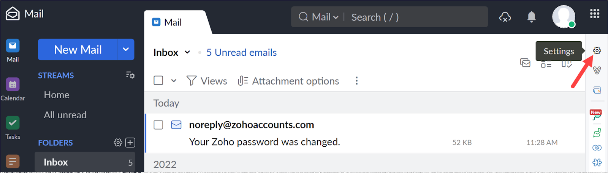Click the New Mail button
Viewport: 608px width, 174px height.
click(x=78, y=49)
